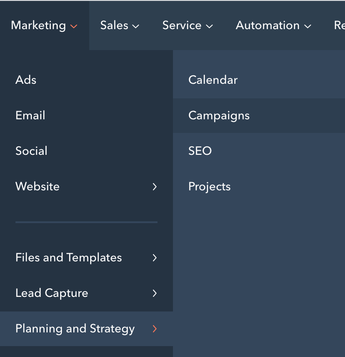This screenshot has width=345, height=357.
Task: Click the Marketing label in the top bar
Action: click(x=38, y=25)
